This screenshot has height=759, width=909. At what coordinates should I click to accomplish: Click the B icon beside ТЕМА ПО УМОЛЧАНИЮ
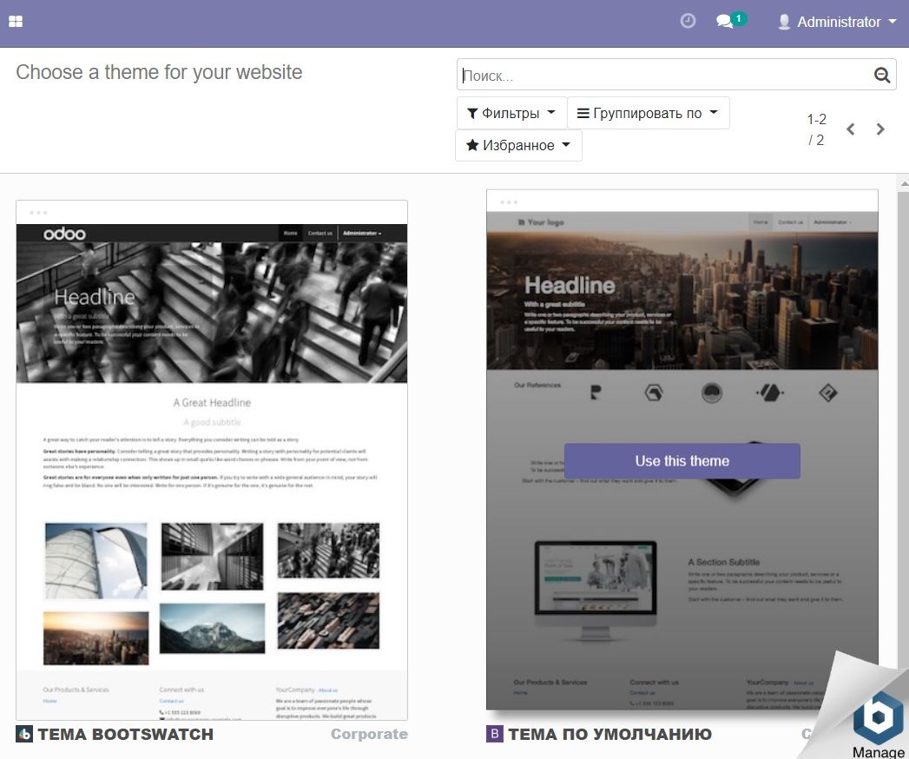tap(495, 734)
